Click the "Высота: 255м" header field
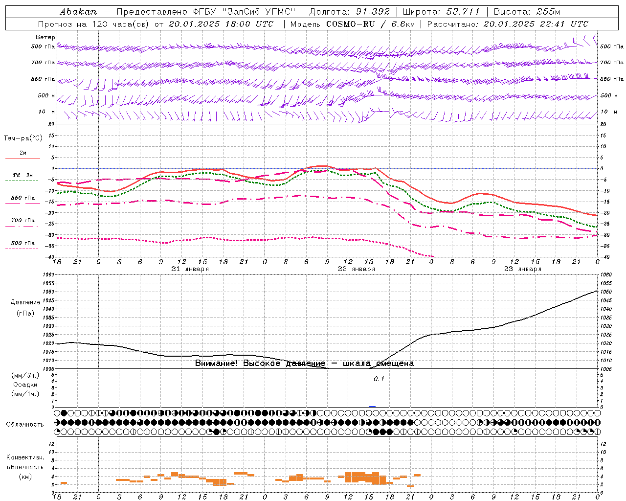Image resolution: width=626 pixels, height=501 pixels. pyautogui.click(x=527, y=11)
